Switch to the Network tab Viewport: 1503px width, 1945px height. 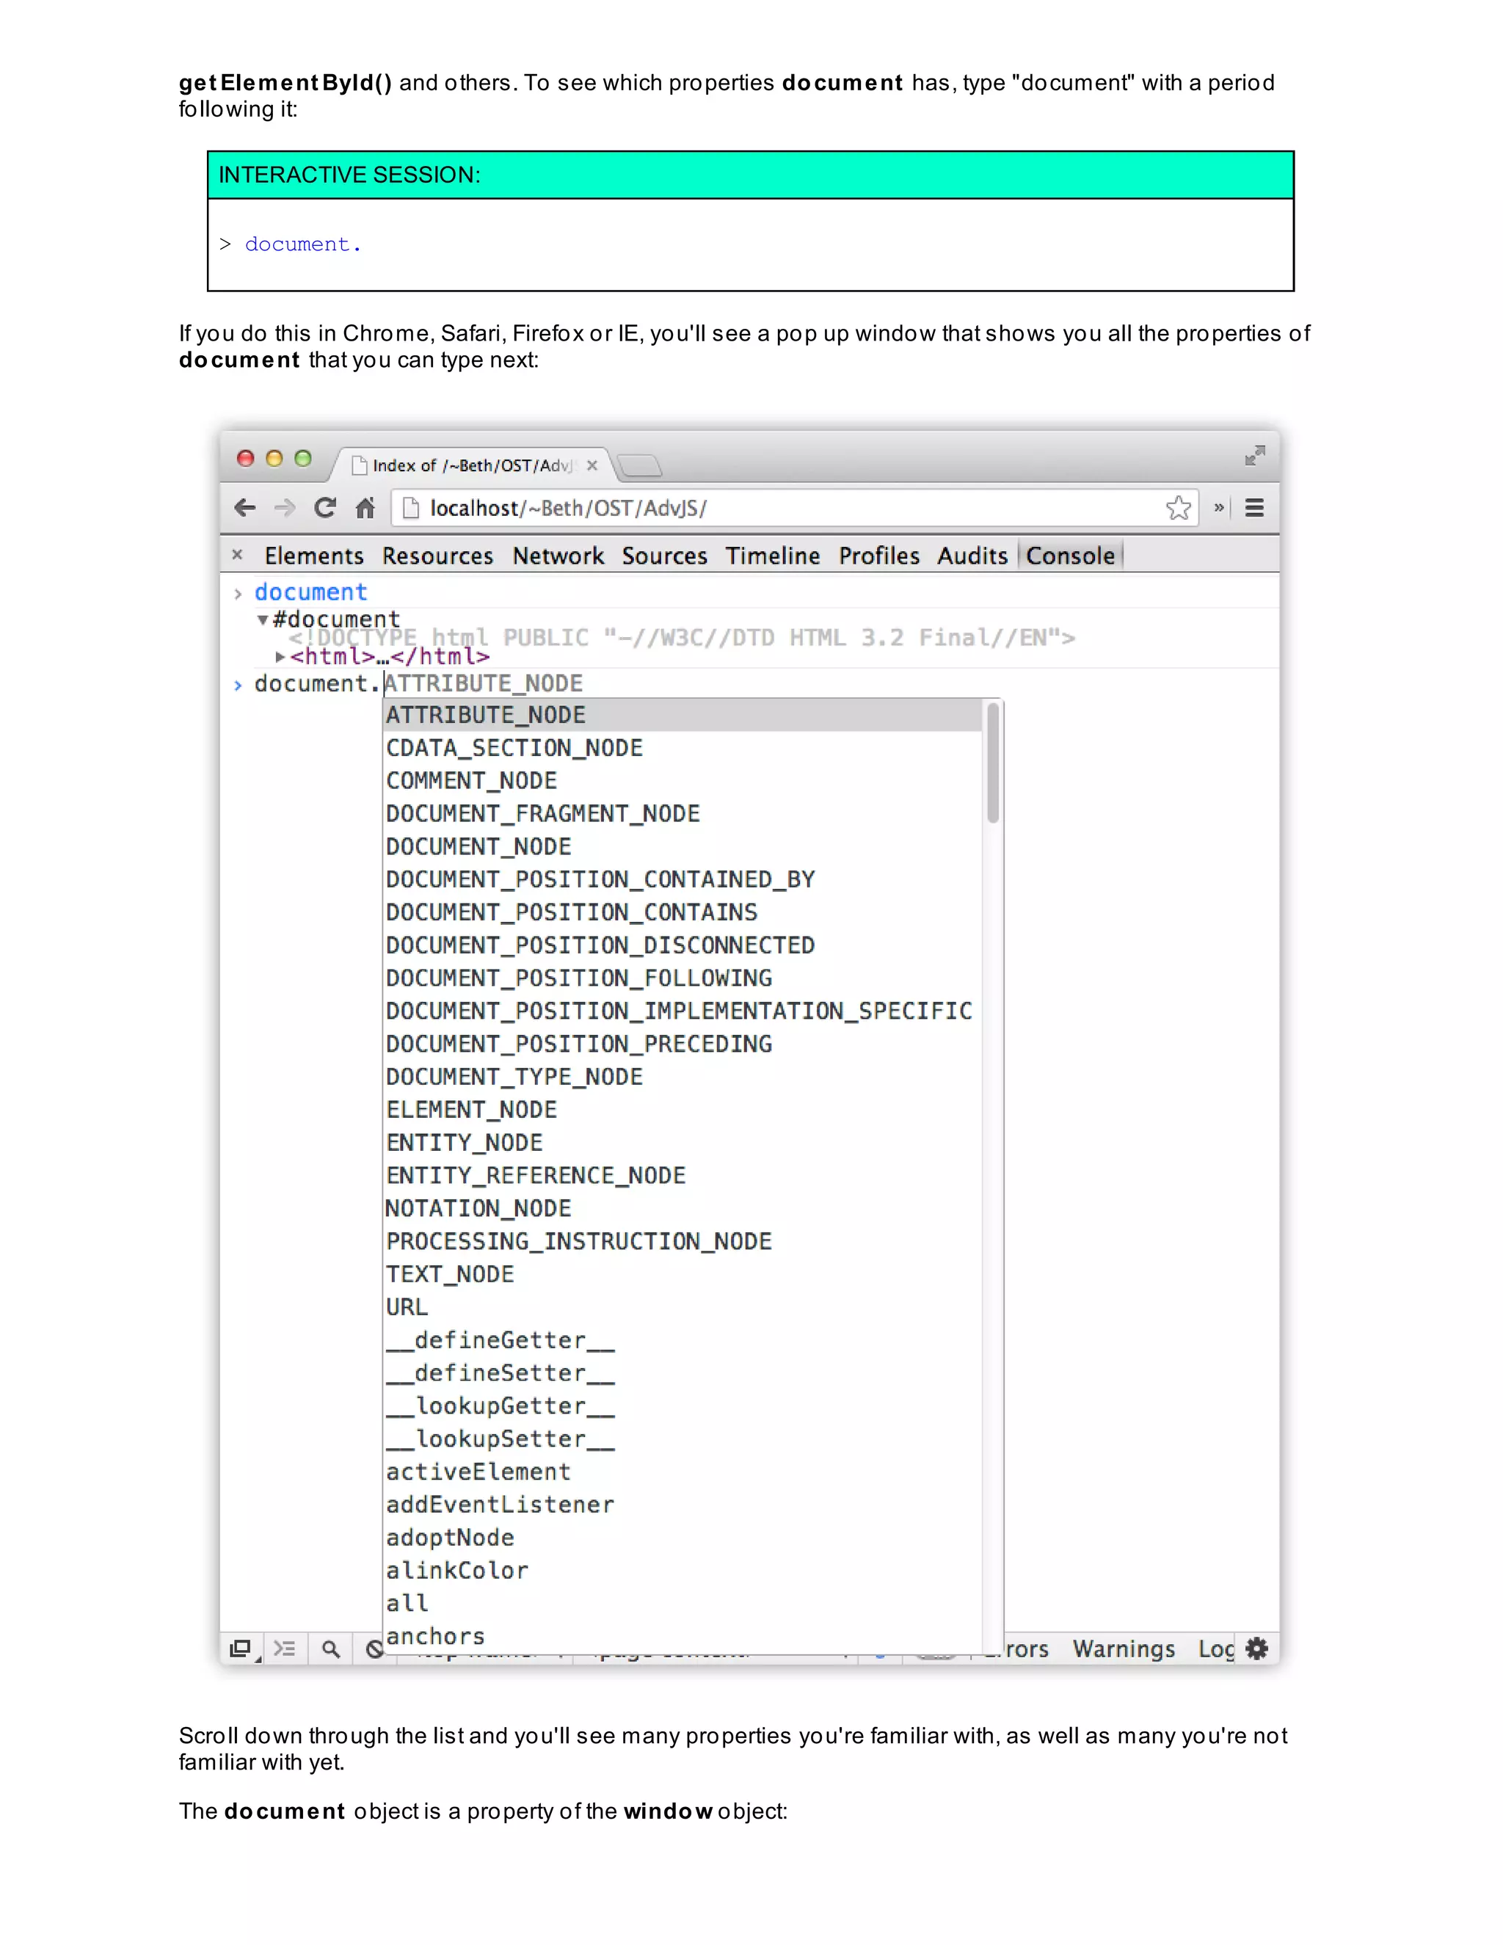coord(558,556)
